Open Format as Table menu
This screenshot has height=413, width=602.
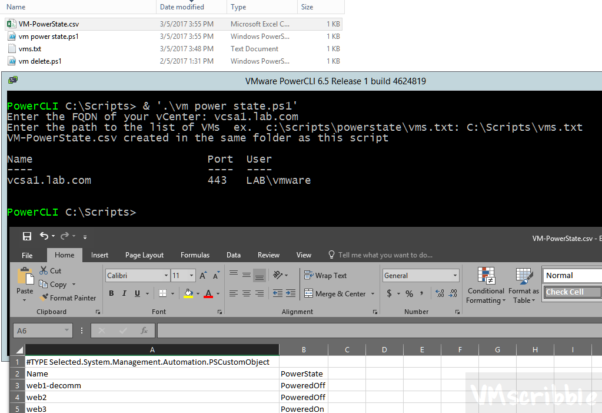click(524, 285)
